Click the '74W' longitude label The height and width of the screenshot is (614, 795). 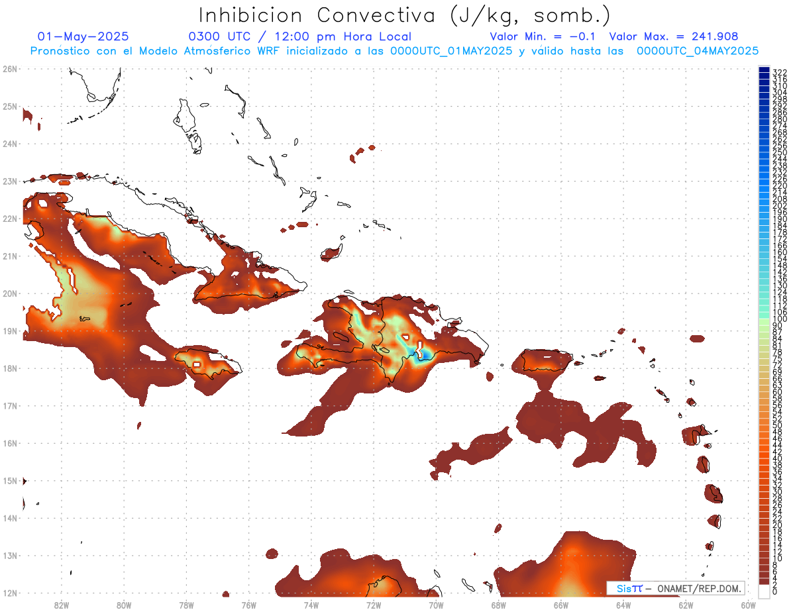tap(311, 604)
